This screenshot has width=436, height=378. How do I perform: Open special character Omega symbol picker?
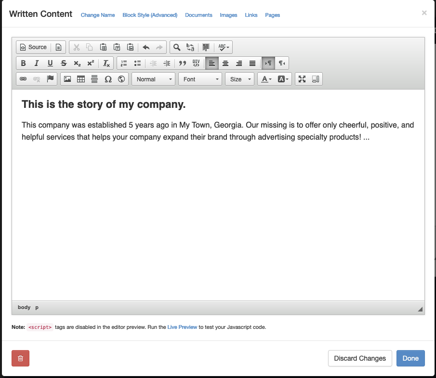(108, 79)
